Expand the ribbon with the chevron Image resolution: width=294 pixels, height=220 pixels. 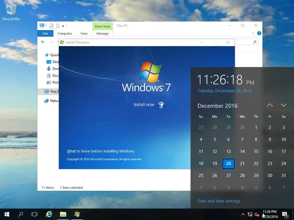click(x=253, y=33)
